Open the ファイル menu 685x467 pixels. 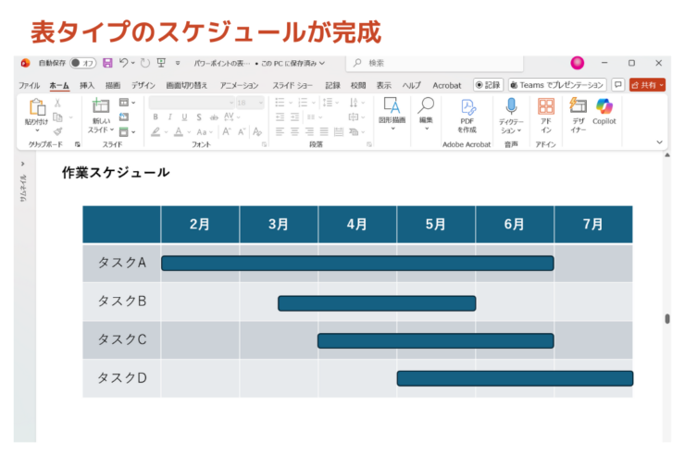coord(29,85)
